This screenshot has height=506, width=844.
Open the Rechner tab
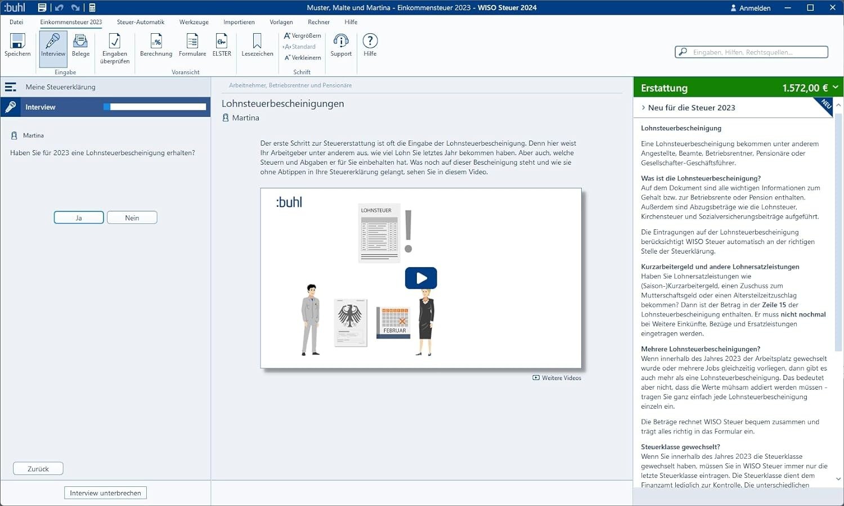pyautogui.click(x=318, y=22)
